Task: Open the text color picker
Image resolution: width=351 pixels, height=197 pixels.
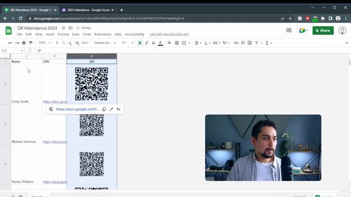Action: [x=160, y=43]
